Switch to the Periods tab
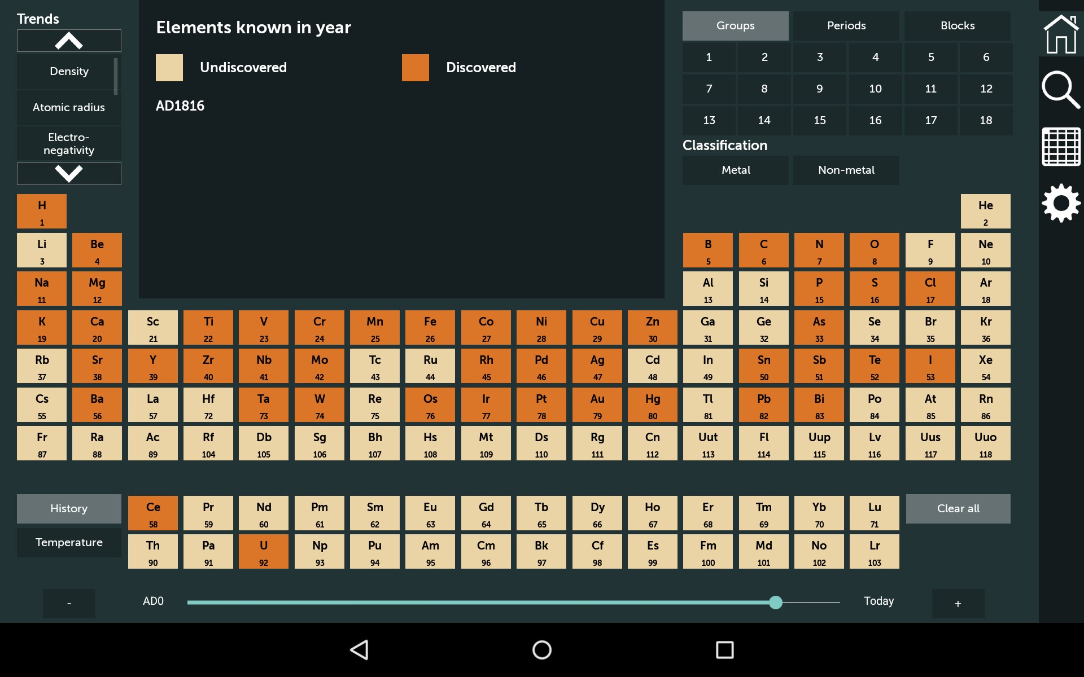 click(846, 26)
